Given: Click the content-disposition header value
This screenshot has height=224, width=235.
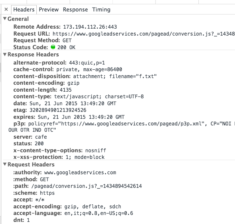Looking at the screenshot, I should (x=115, y=76).
